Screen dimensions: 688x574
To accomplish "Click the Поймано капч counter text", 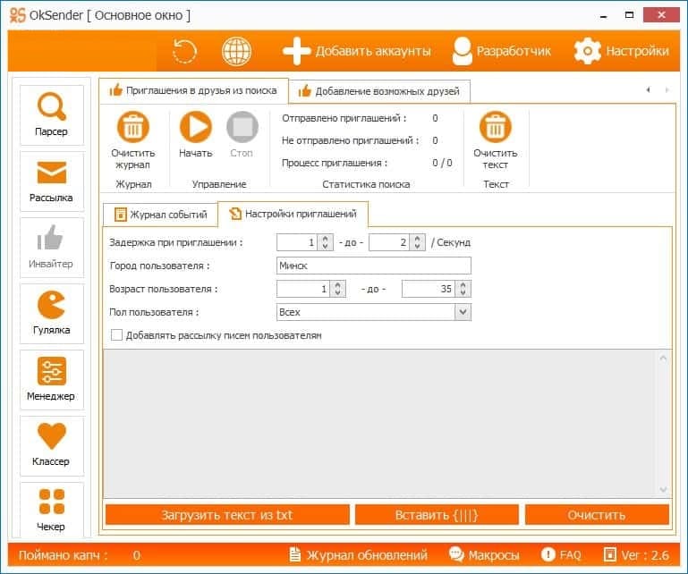I will pos(63,555).
